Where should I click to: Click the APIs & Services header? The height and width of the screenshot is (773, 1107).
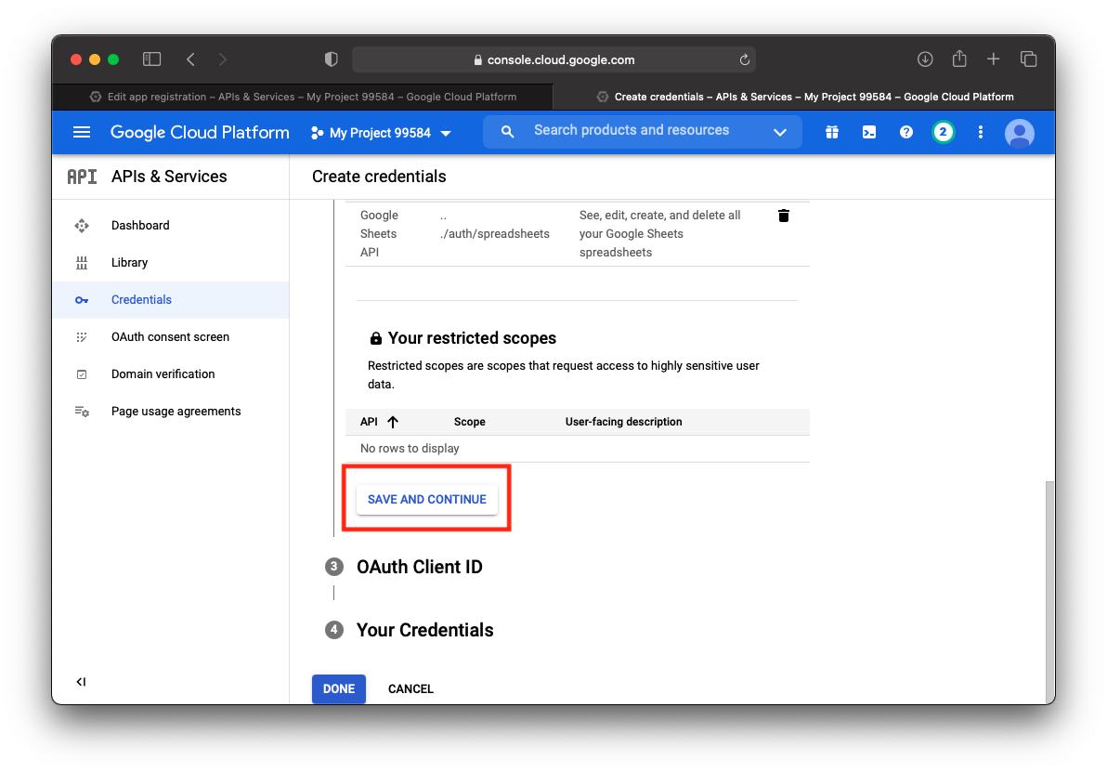click(169, 177)
